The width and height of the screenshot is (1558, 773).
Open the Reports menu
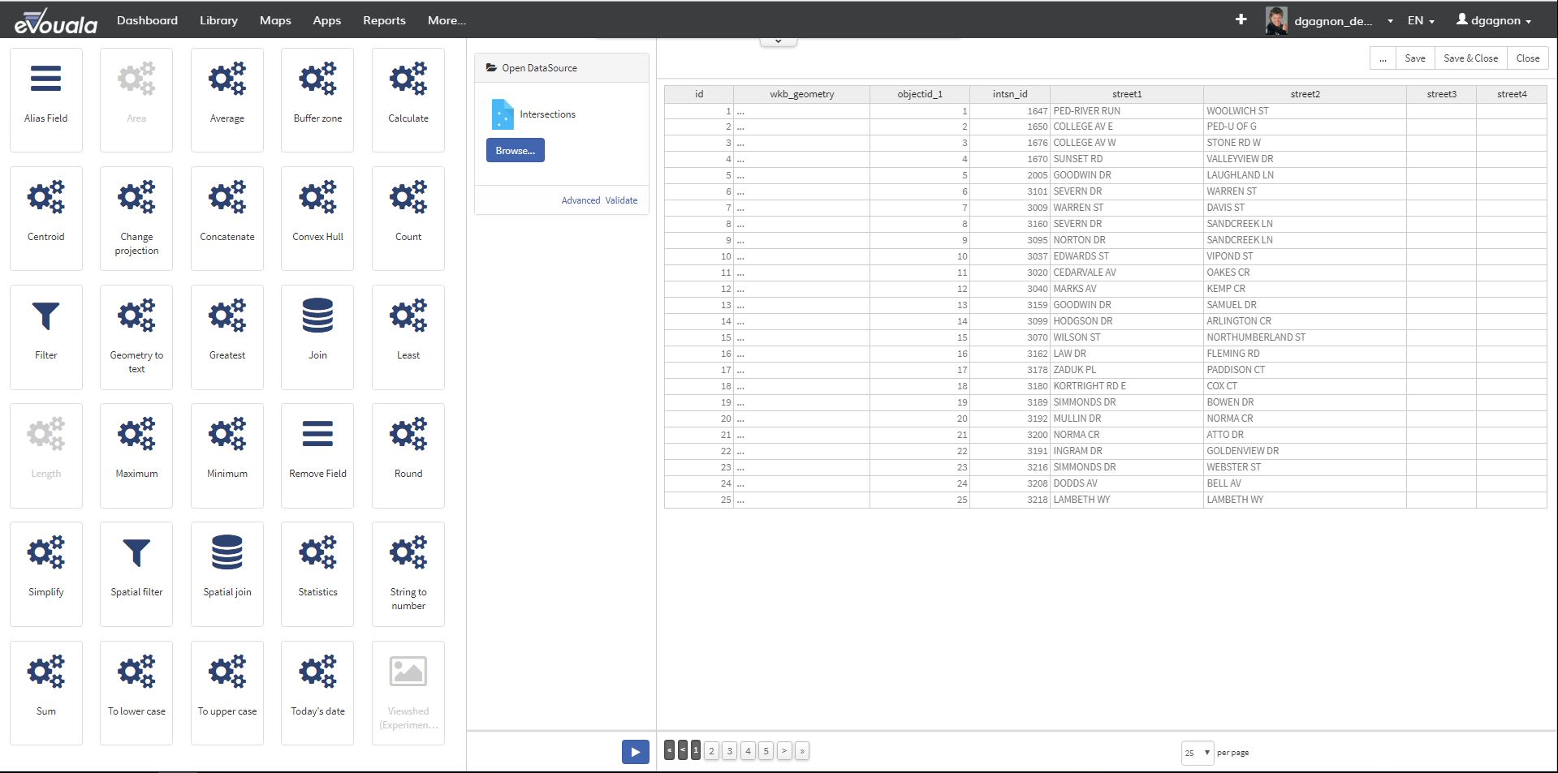(x=384, y=20)
